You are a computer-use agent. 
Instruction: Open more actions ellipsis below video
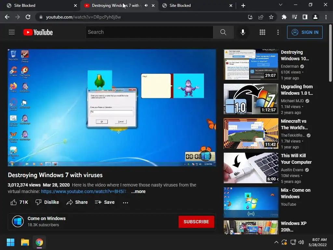click(126, 202)
